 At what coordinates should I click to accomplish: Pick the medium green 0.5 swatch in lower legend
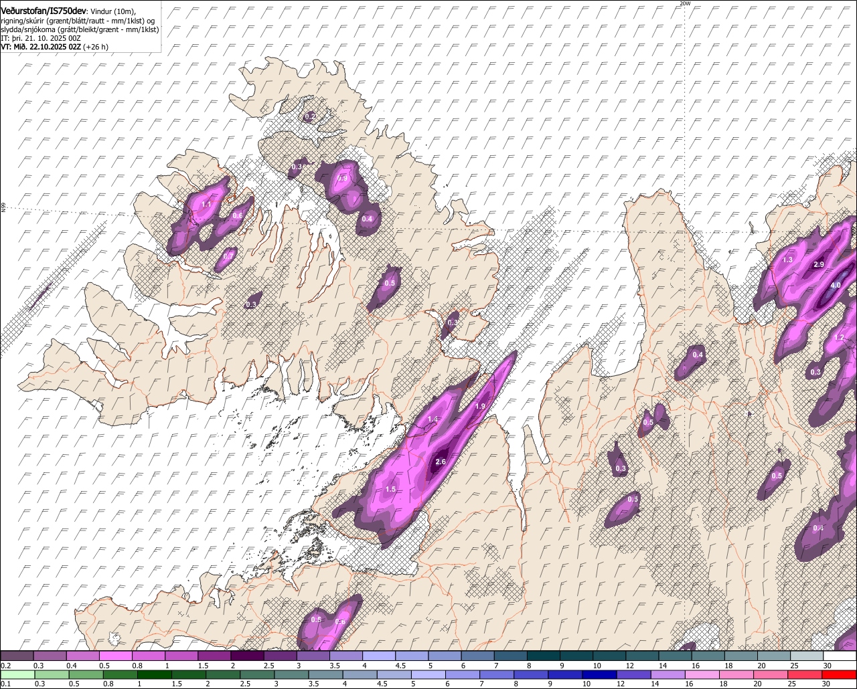[86, 674]
